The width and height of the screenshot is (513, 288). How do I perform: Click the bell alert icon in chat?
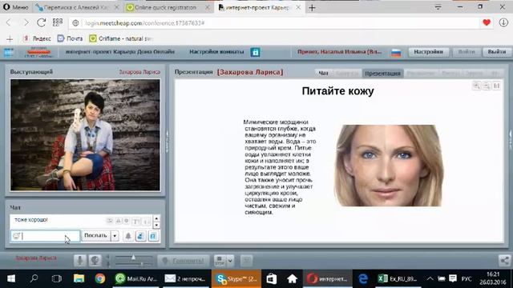click(128, 236)
